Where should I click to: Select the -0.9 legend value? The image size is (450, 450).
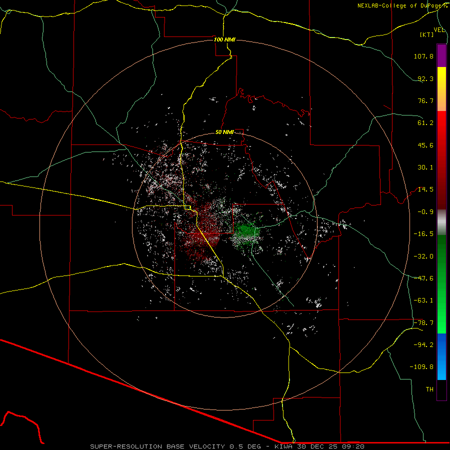tap(425, 212)
